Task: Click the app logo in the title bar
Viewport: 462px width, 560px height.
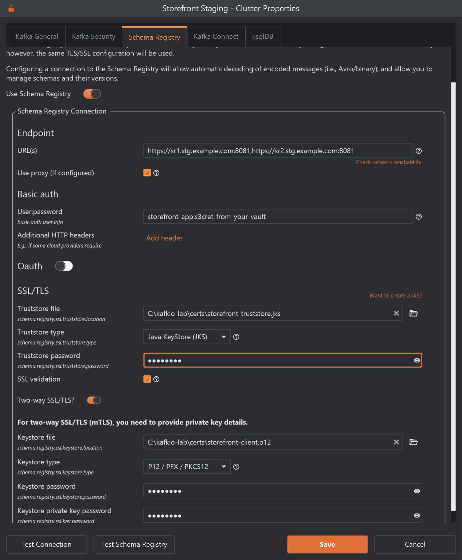Action: coord(11,9)
